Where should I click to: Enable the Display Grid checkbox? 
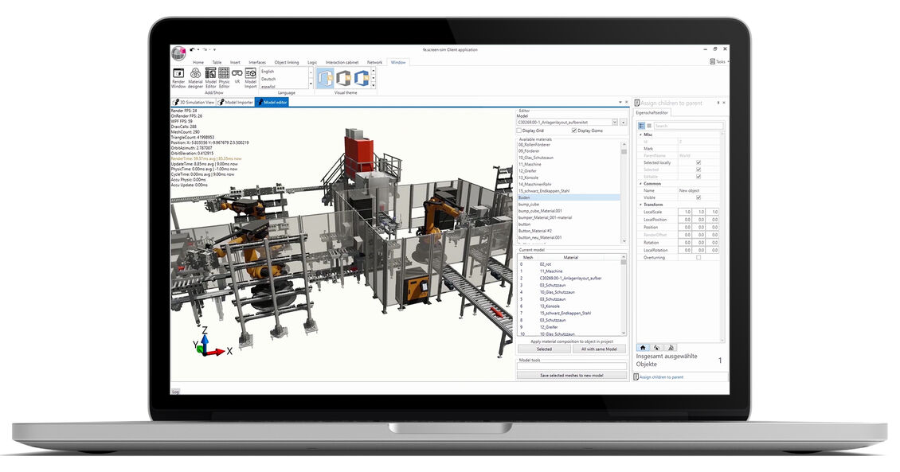[x=518, y=131]
